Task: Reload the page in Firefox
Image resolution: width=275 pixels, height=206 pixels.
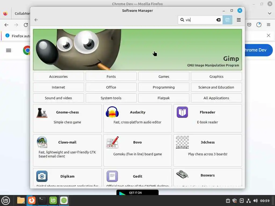Action: click(x=26, y=25)
